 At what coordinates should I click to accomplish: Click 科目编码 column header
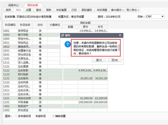[x=10, y=25]
